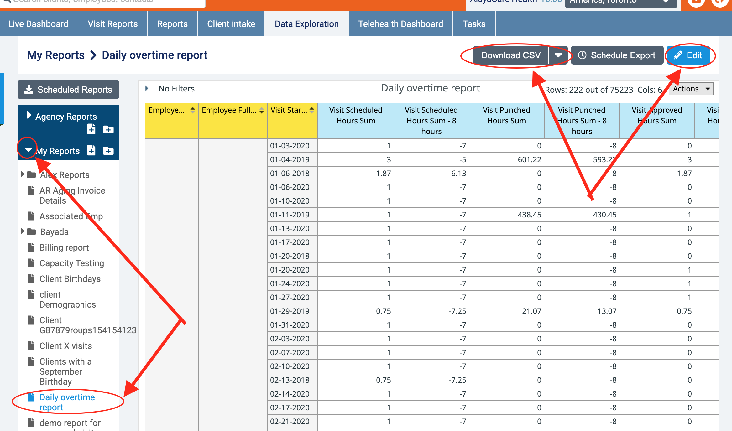Expand the No Filters panel
This screenshot has height=431, width=732.
(147, 89)
